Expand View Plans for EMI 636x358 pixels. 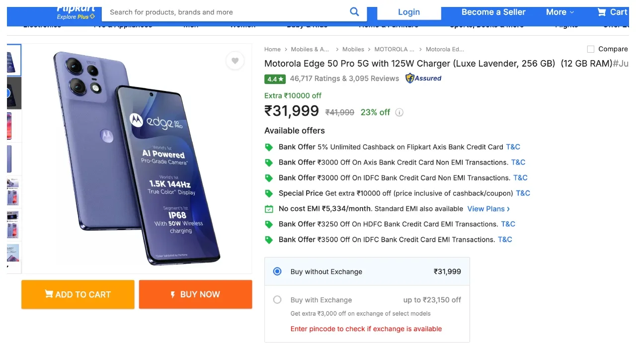[x=488, y=209]
